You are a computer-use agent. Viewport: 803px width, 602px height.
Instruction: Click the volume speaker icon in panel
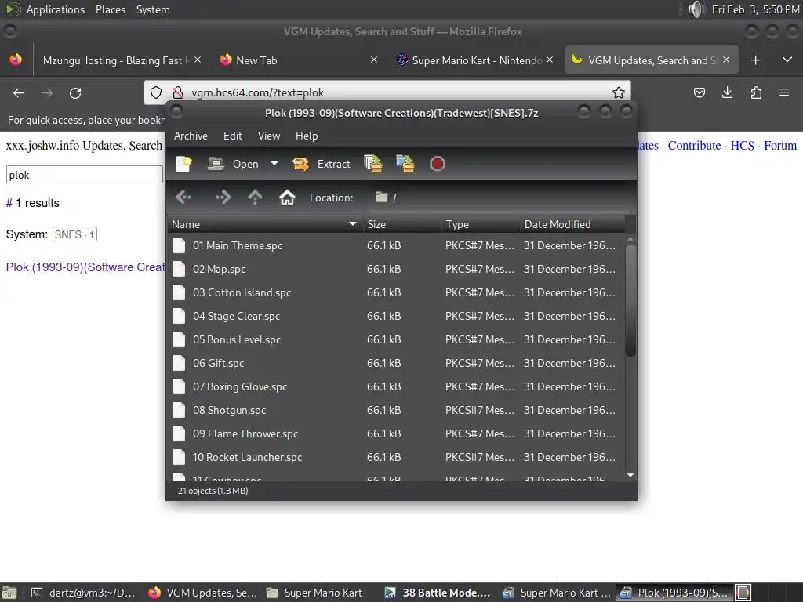pyautogui.click(x=695, y=9)
